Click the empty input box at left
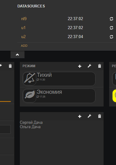This screenshot has width=116, height=165. [5, 129]
